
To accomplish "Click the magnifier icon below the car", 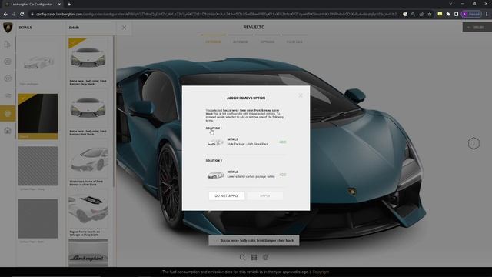I will [242, 257].
